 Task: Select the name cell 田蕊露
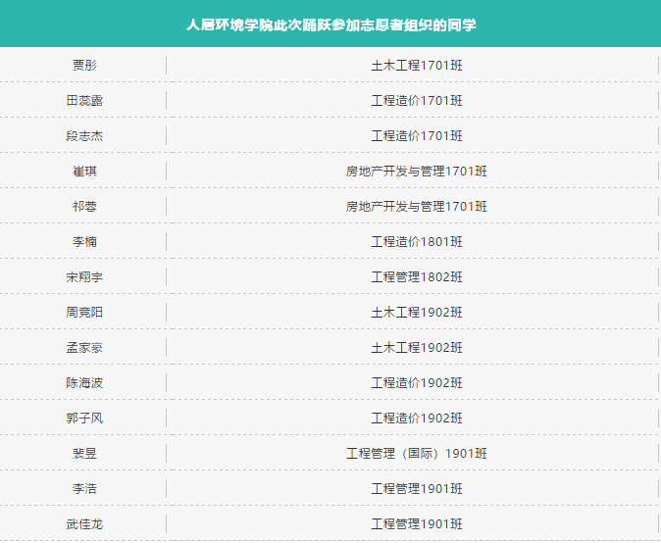[84, 100]
